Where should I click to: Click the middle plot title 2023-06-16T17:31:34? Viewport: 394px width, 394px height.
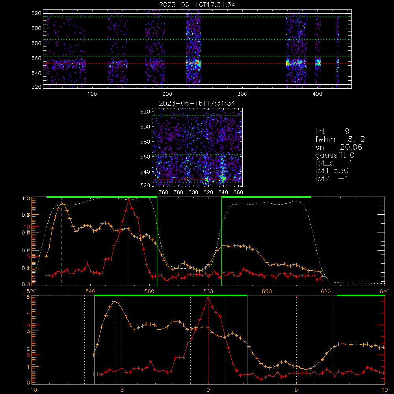197,103
